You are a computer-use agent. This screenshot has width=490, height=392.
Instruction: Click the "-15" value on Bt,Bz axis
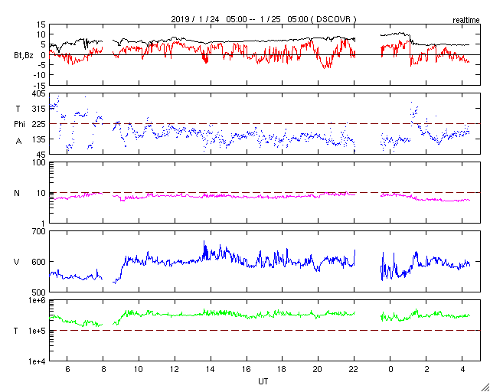point(40,85)
